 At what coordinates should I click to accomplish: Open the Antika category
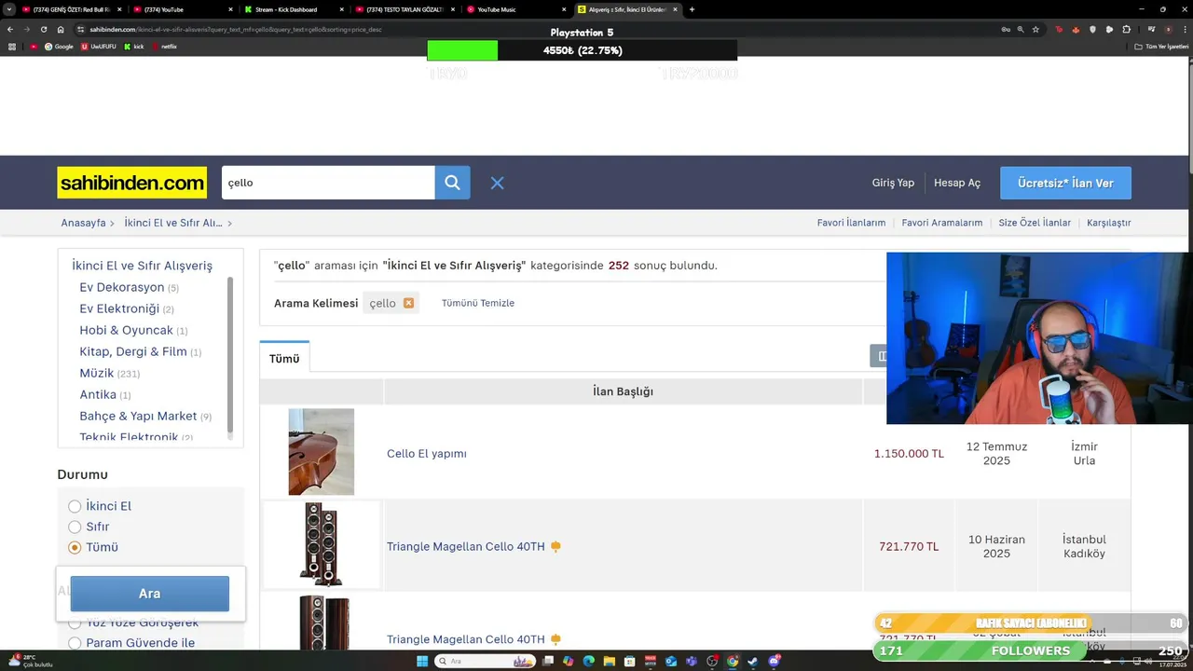(x=98, y=394)
